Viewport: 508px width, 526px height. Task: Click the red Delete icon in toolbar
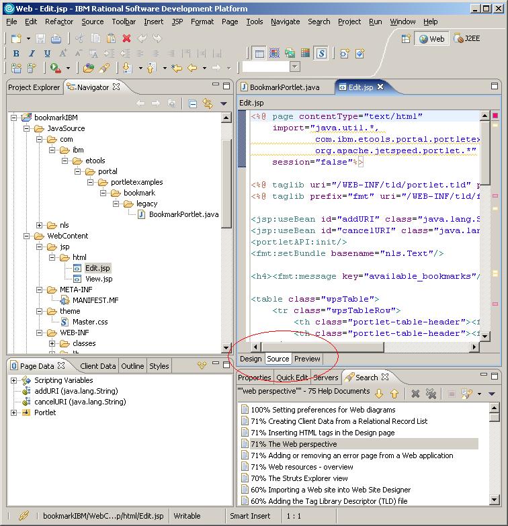126,38
